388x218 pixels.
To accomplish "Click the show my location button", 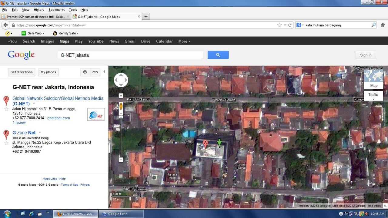I will (121, 96).
